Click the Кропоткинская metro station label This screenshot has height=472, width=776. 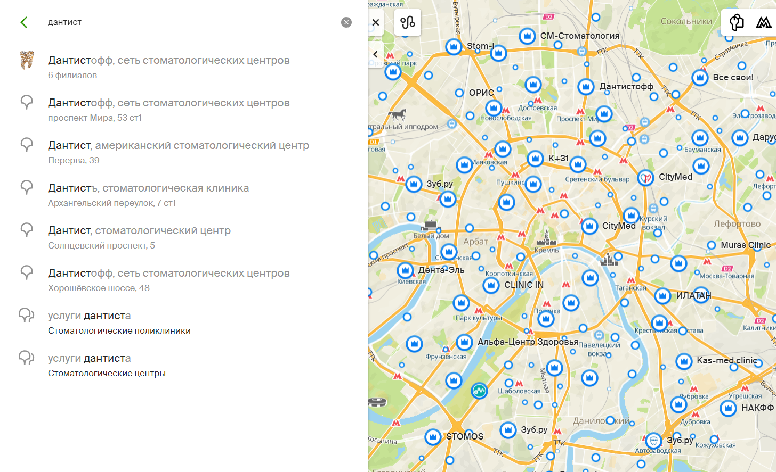click(509, 274)
